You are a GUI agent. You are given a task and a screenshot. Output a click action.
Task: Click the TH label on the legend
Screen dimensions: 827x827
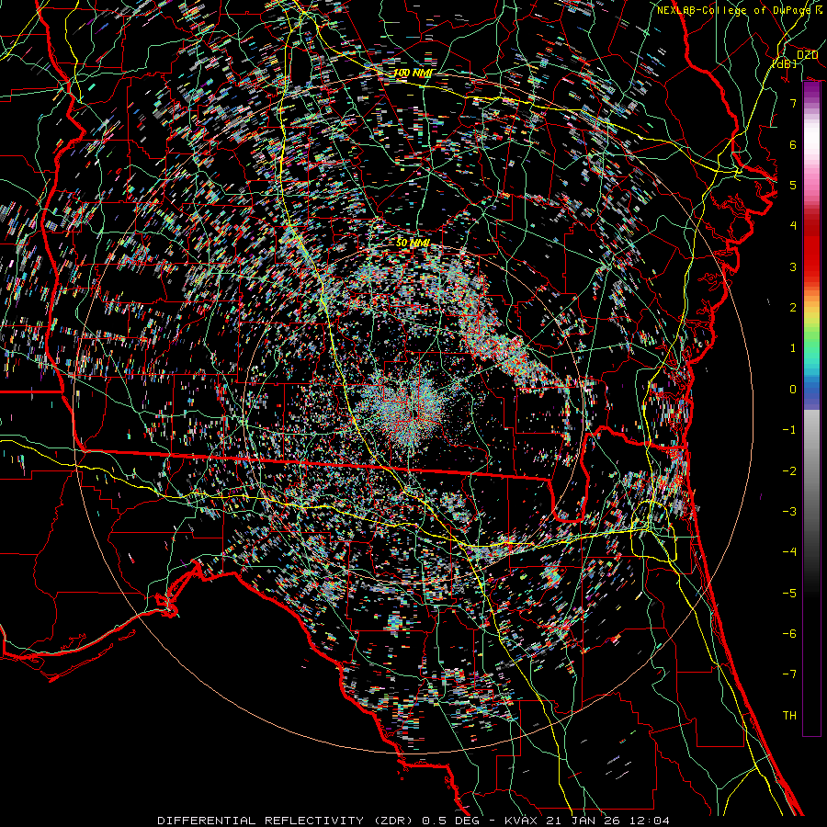(x=789, y=716)
